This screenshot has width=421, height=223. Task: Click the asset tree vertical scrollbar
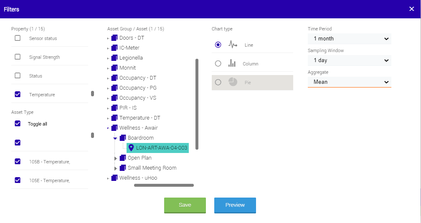(x=197, y=104)
